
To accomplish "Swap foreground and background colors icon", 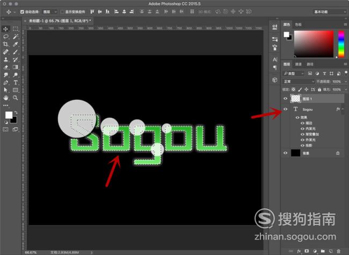I will (x=16, y=112).
